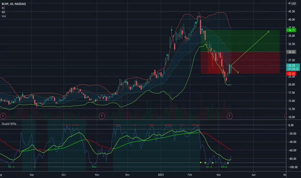Click the Dec label on time axis

point(127,175)
